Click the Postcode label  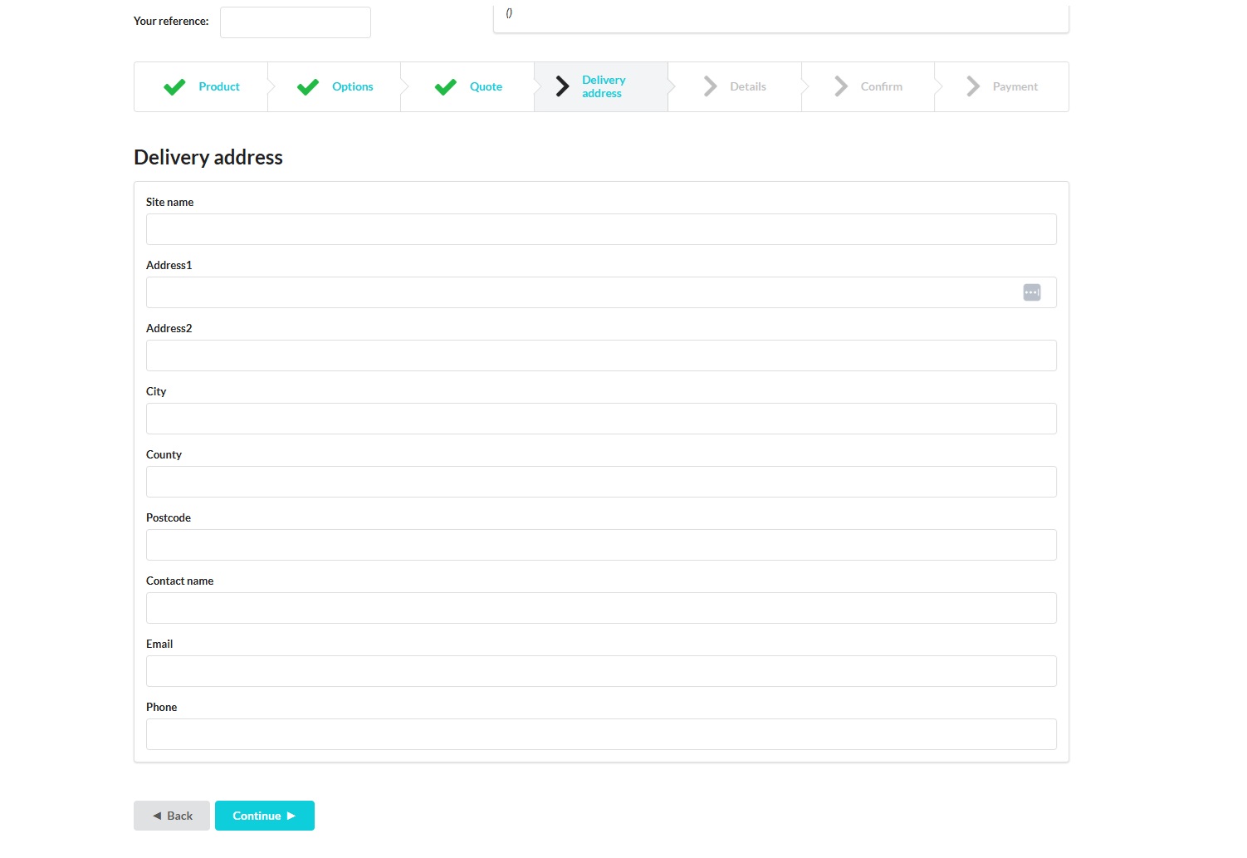click(169, 517)
